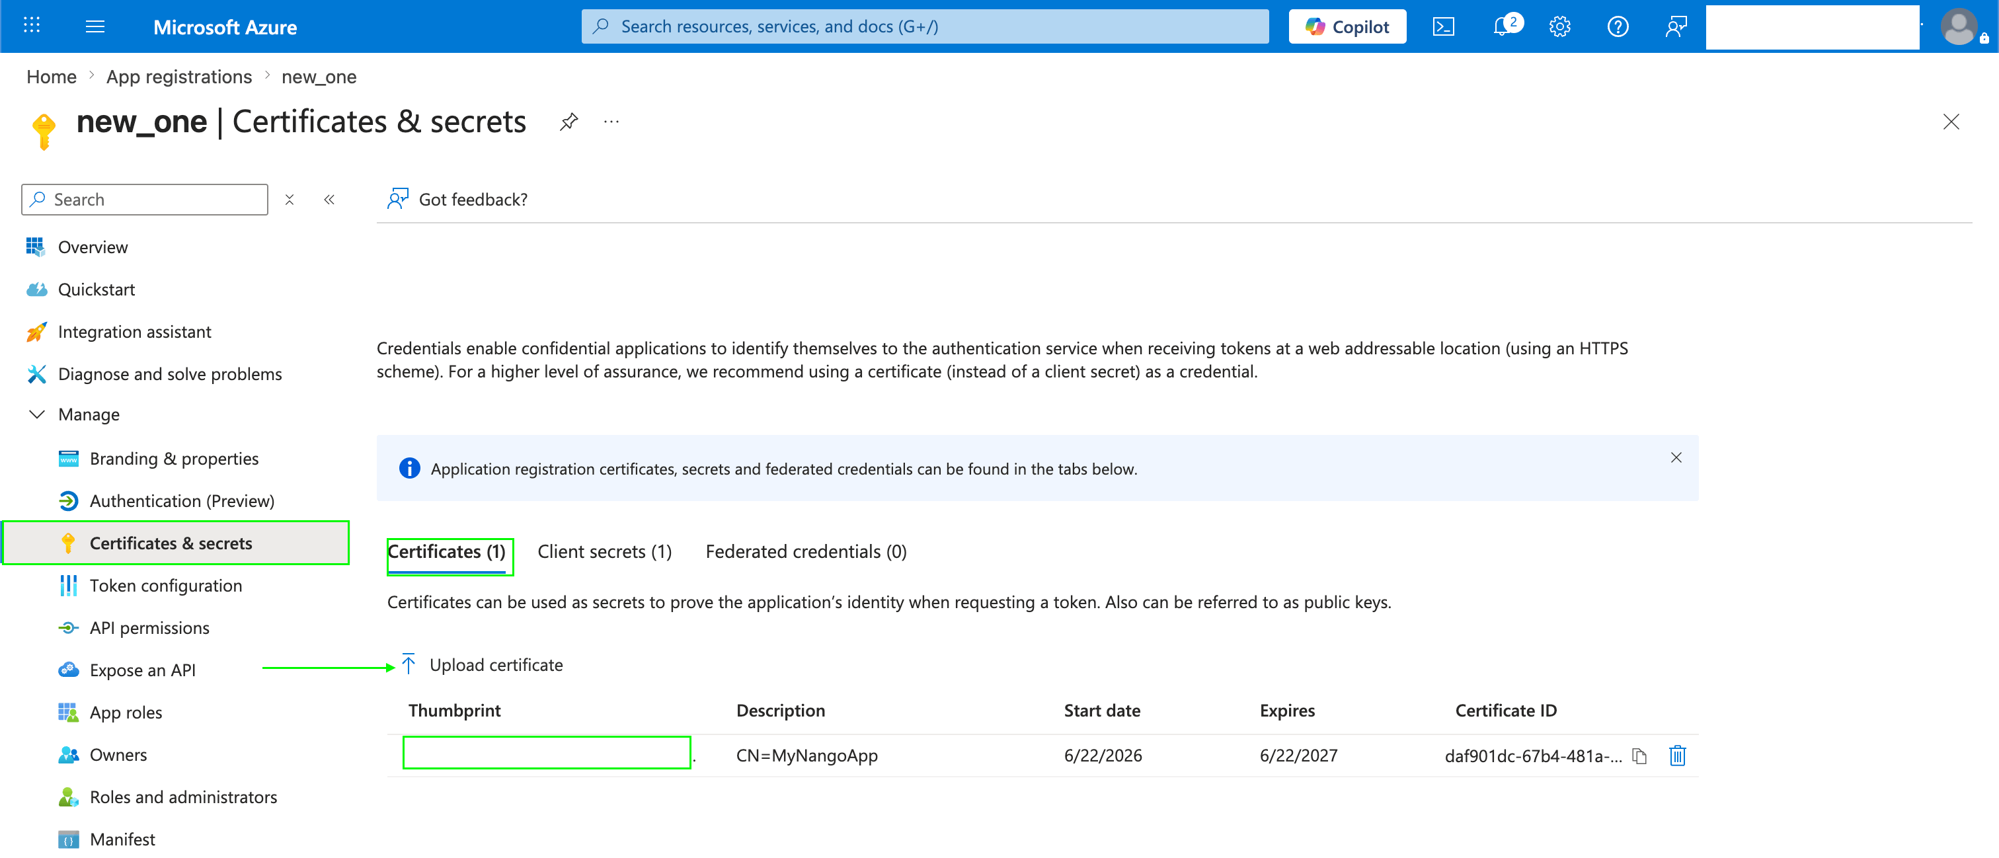1999x858 pixels.
Task: Go to Home breadcrumb
Action: pos(51,77)
